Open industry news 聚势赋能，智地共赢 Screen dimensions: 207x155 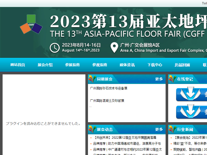coord(190,150)
